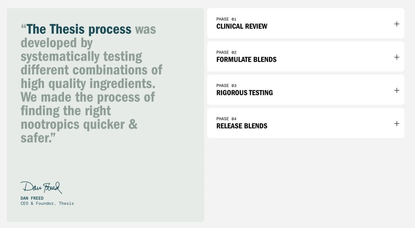The width and height of the screenshot is (415, 228).
Task: Click the plus icon on Rigorous Testing
Action: click(397, 90)
